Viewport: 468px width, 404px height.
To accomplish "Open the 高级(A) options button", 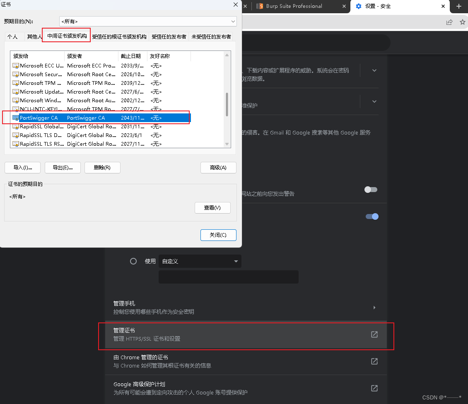I will click(x=218, y=168).
